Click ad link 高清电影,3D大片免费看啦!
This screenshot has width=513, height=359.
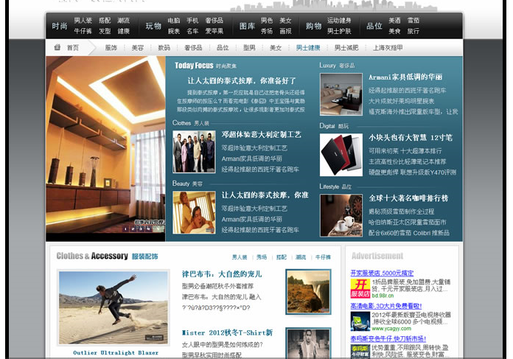click(x=386, y=306)
